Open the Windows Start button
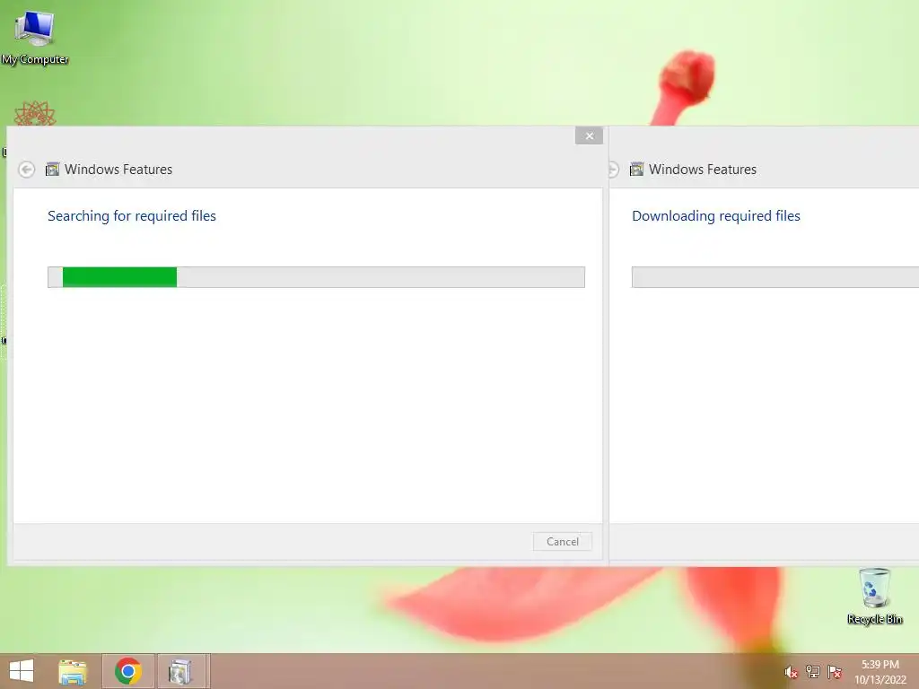 22,671
